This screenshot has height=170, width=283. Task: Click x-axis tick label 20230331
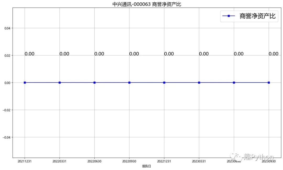199,161
